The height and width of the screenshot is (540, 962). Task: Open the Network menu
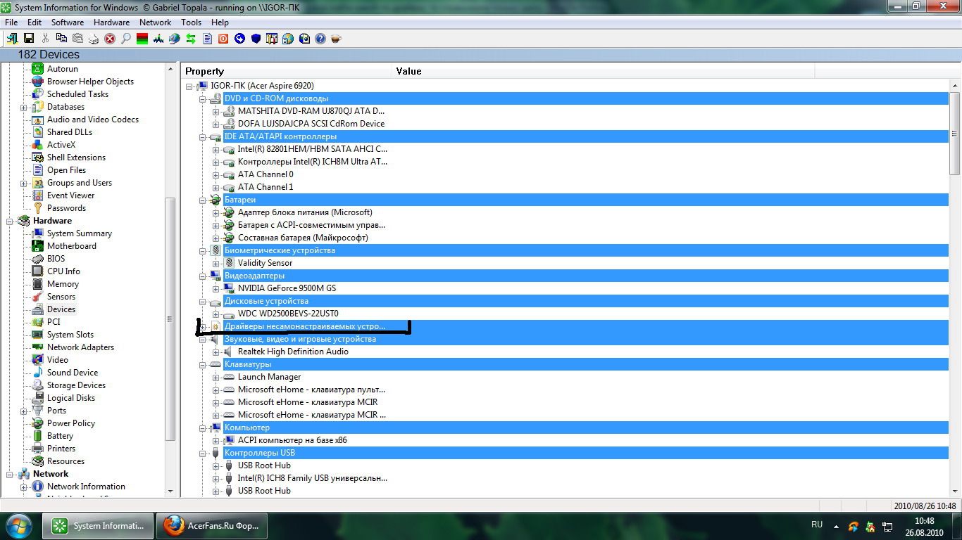(x=155, y=22)
